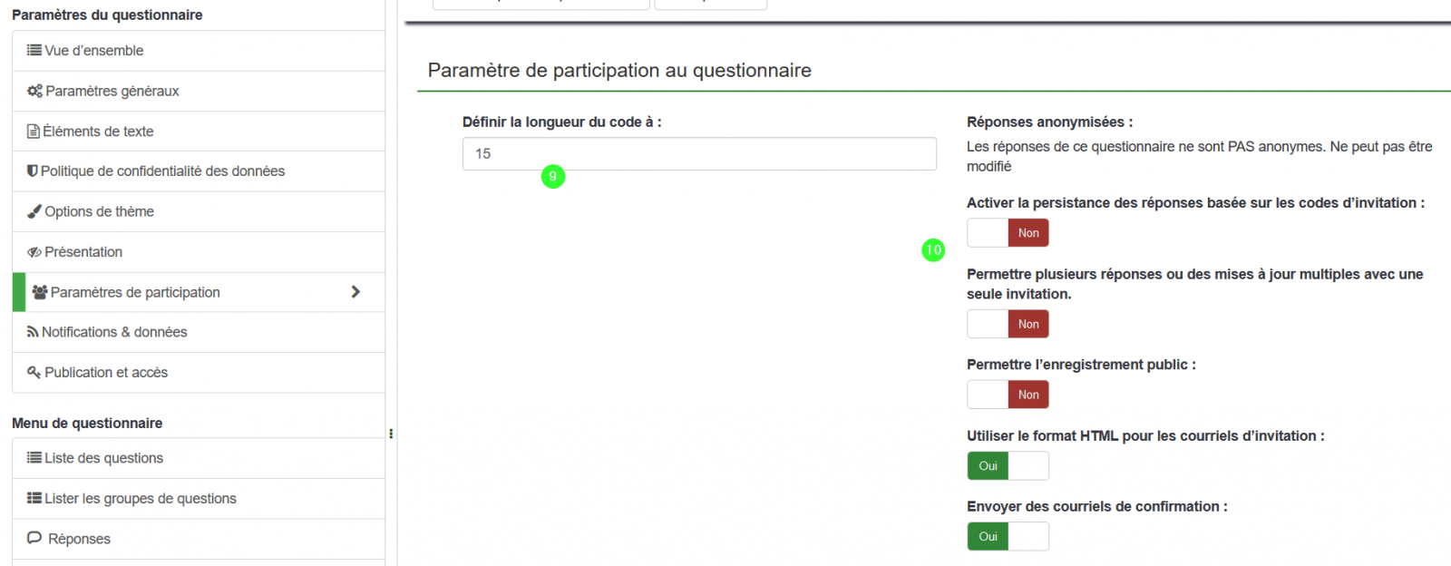Click the Présentation eye-slash icon
Screen dimensions: 1451x566
point(34,252)
